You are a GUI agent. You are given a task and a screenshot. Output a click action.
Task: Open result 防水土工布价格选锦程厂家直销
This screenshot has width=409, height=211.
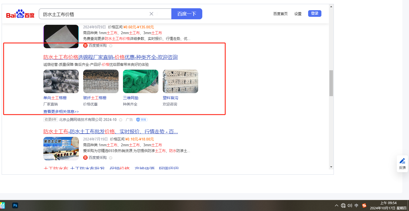(x=111, y=57)
